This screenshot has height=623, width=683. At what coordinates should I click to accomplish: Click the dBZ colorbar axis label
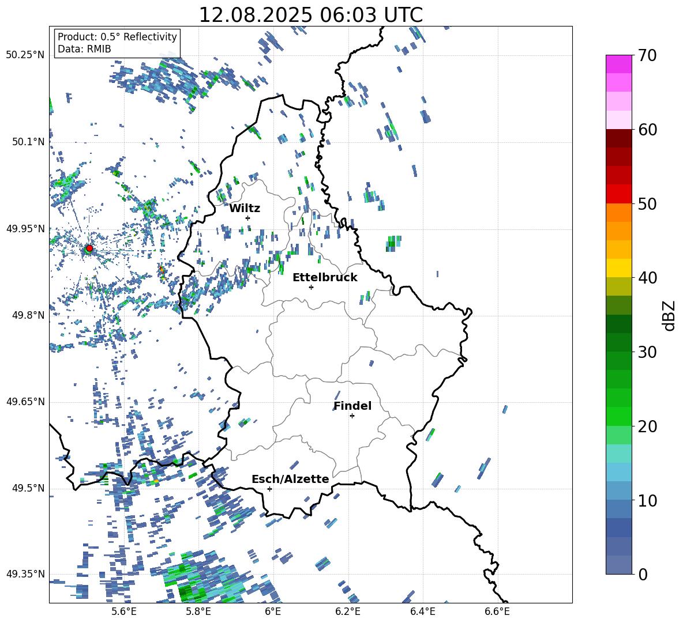(x=670, y=315)
